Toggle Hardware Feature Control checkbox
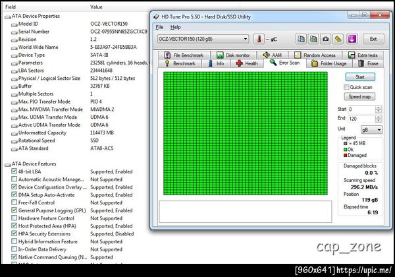This screenshot has height=277, width=395. 14,218
